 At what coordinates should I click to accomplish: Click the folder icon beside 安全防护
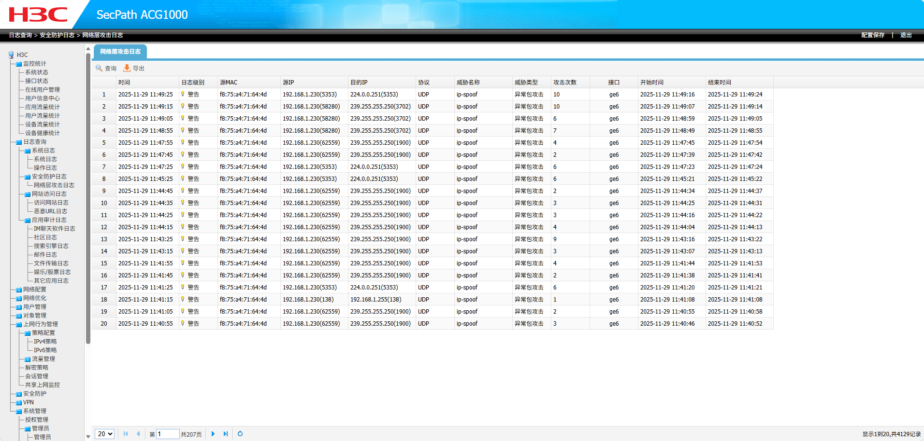click(19, 394)
